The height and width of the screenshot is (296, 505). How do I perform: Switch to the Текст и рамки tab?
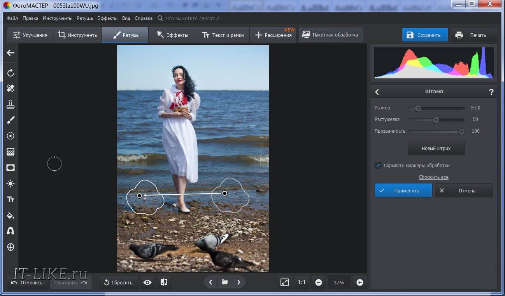[223, 35]
